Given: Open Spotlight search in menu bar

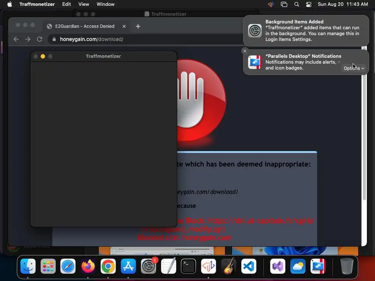Looking at the screenshot, I should point(297,4).
